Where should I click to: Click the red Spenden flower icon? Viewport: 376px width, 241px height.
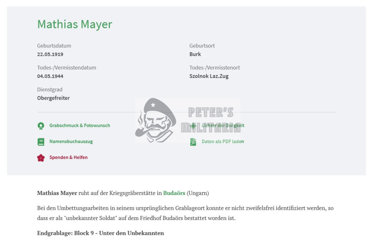click(x=41, y=158)
